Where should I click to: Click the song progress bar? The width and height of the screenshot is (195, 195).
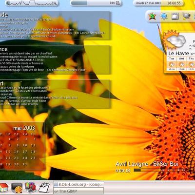[x=147, y=170]
